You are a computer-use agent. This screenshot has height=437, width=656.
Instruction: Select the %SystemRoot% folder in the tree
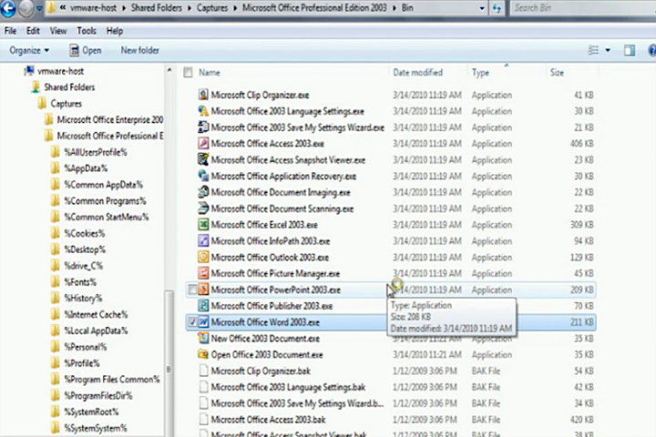[91, 412]
